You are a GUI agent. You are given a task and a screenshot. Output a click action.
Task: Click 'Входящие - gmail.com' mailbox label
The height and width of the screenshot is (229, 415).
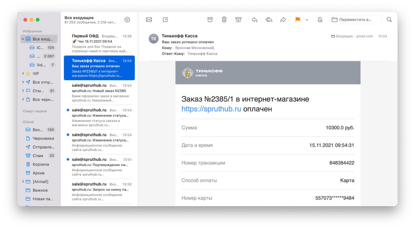(x=352, y=36)
